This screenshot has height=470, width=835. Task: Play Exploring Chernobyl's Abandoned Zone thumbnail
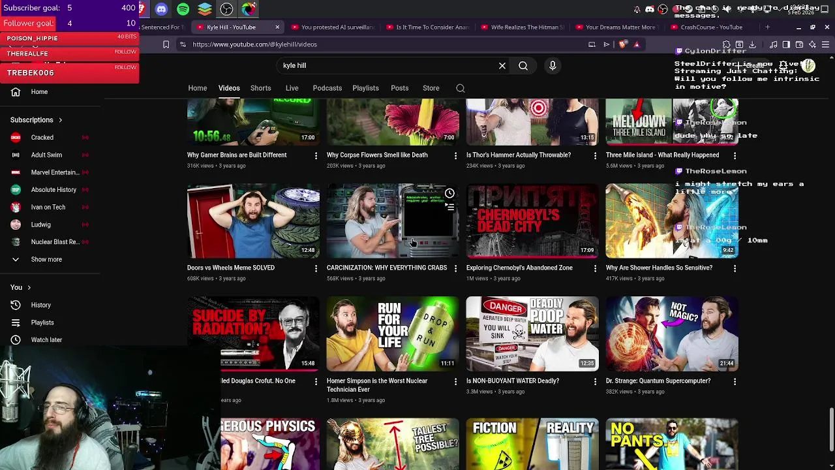[532, 221]
